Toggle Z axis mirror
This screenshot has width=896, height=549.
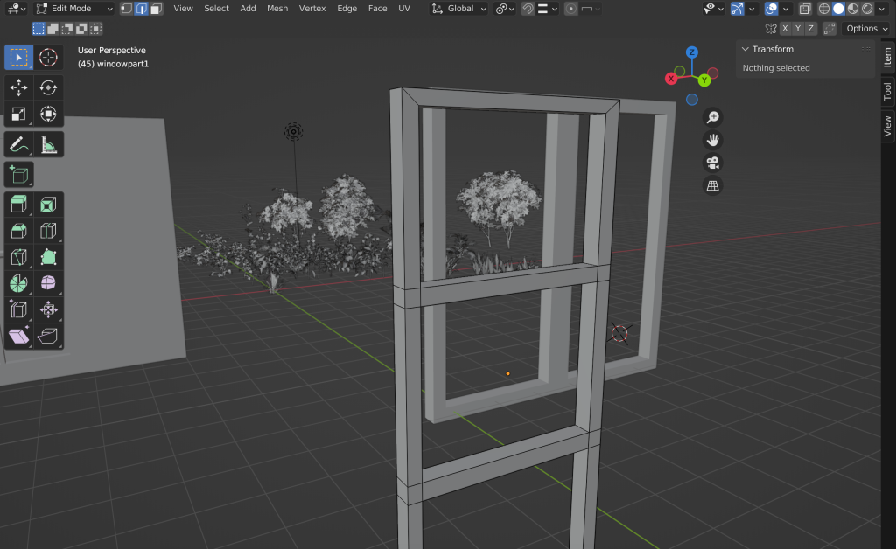tap(810, 29)
